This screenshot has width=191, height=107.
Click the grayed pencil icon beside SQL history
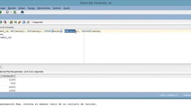(x=28, y=22)
